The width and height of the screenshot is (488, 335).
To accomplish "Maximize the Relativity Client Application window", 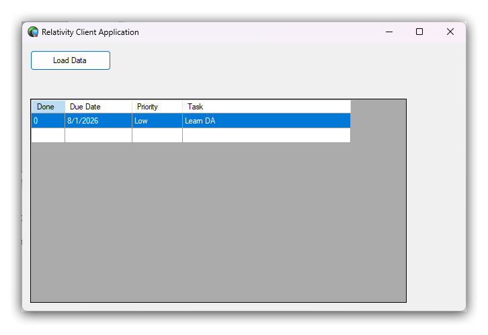I will [419, 32].
